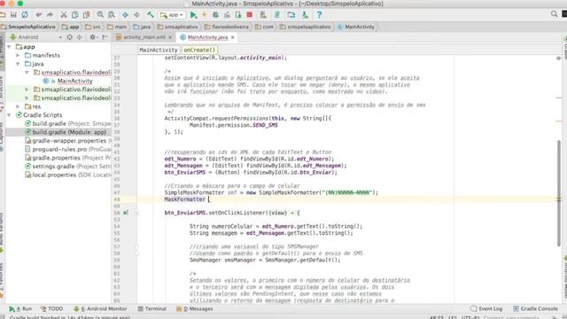Select build.gradle (Module: app) file
Screen dimensions: 567x319
[x=69, y=132]
